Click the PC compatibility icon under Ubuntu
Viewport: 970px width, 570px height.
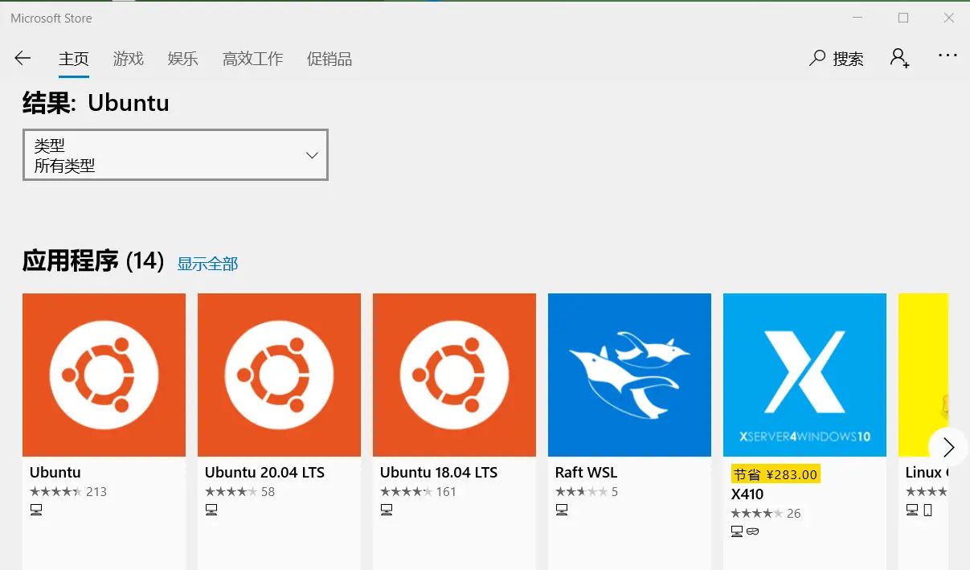tap(35, 510)
